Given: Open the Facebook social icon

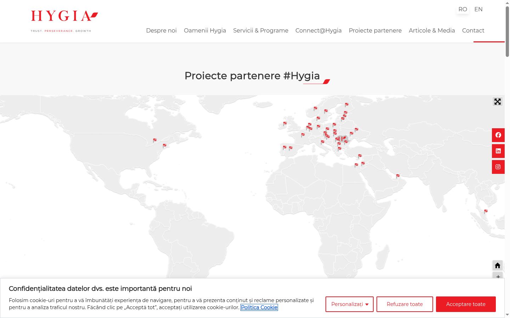Looking at the screenshot, I should point(498,135).
